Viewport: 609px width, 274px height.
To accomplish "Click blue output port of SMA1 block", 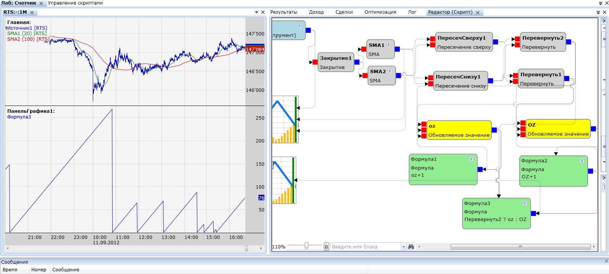I will [x=397, y=49].
